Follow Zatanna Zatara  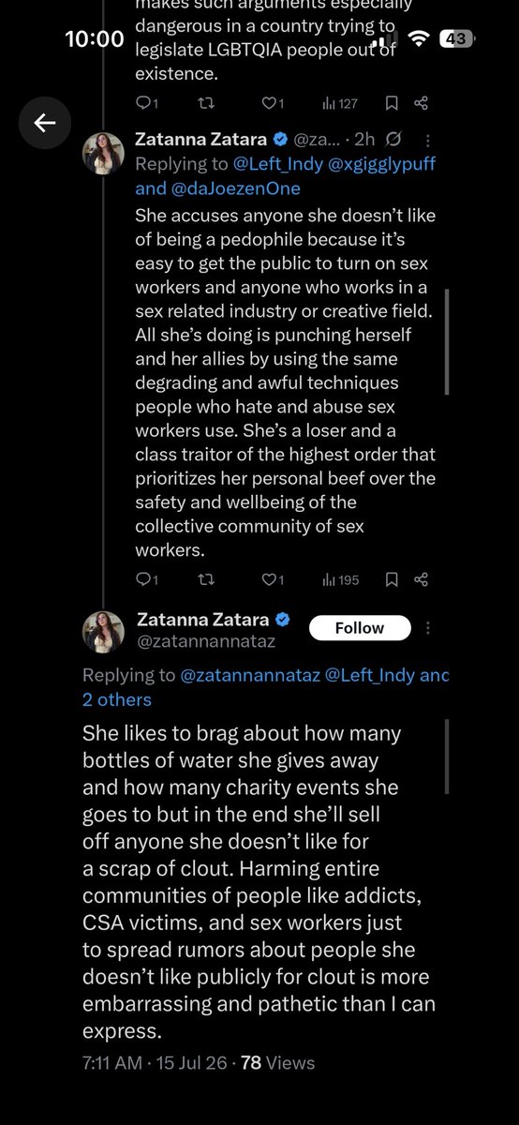click(x=360, y=627)
